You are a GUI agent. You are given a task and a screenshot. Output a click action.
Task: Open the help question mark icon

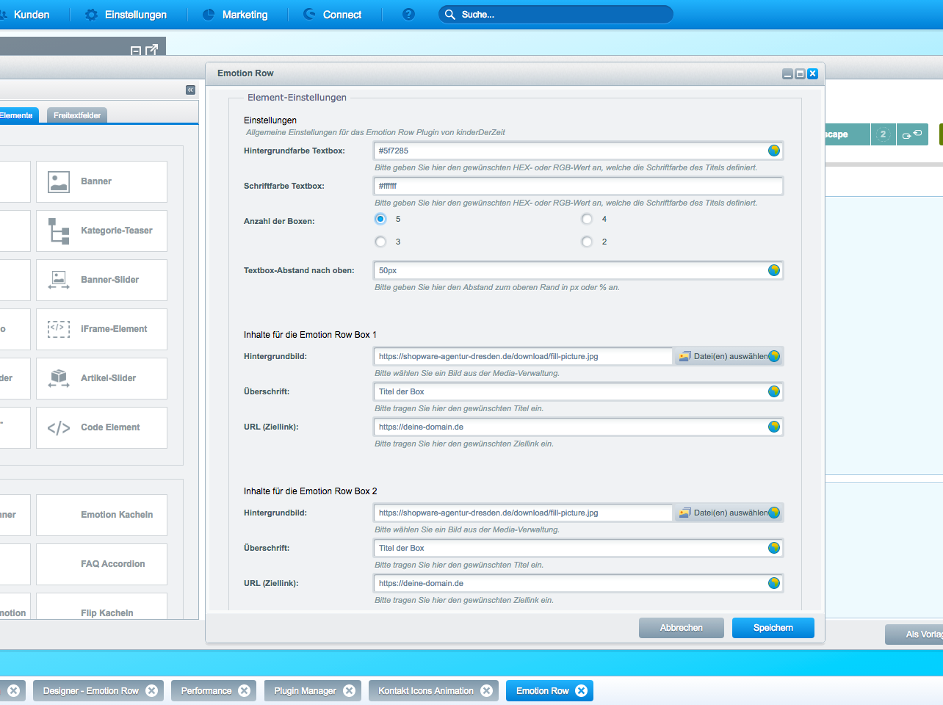point(409,14)
